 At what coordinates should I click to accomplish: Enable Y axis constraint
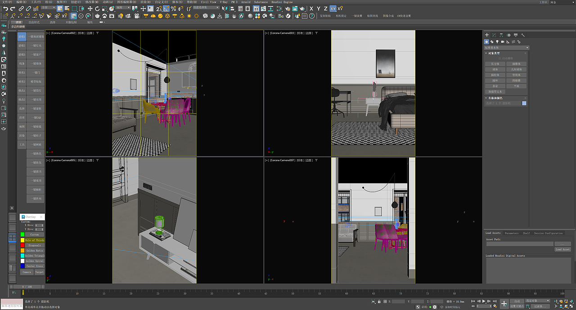tap(319, 8)
